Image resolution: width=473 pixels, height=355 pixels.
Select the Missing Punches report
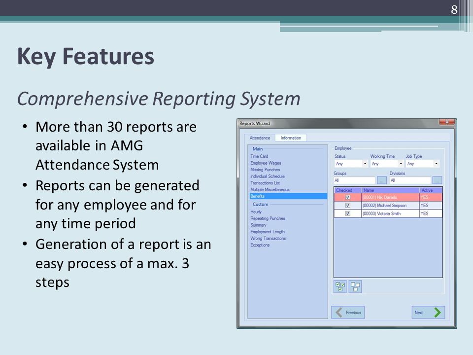point(265,170)
